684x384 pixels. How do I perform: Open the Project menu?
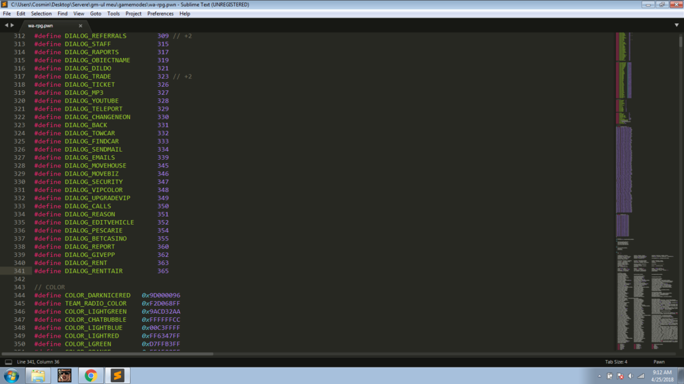pos(133,14)
